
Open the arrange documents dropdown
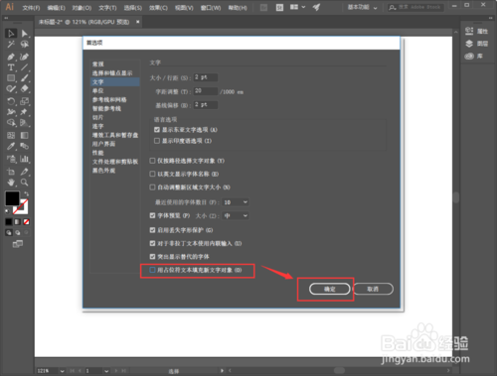point(297,7)
